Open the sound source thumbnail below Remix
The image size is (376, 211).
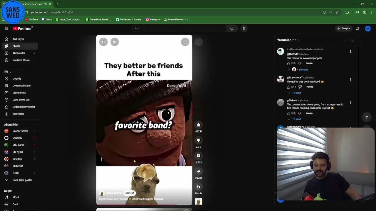click(199, 202)
